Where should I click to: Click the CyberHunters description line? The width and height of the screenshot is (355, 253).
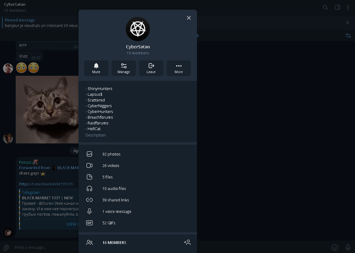(99, 112)
